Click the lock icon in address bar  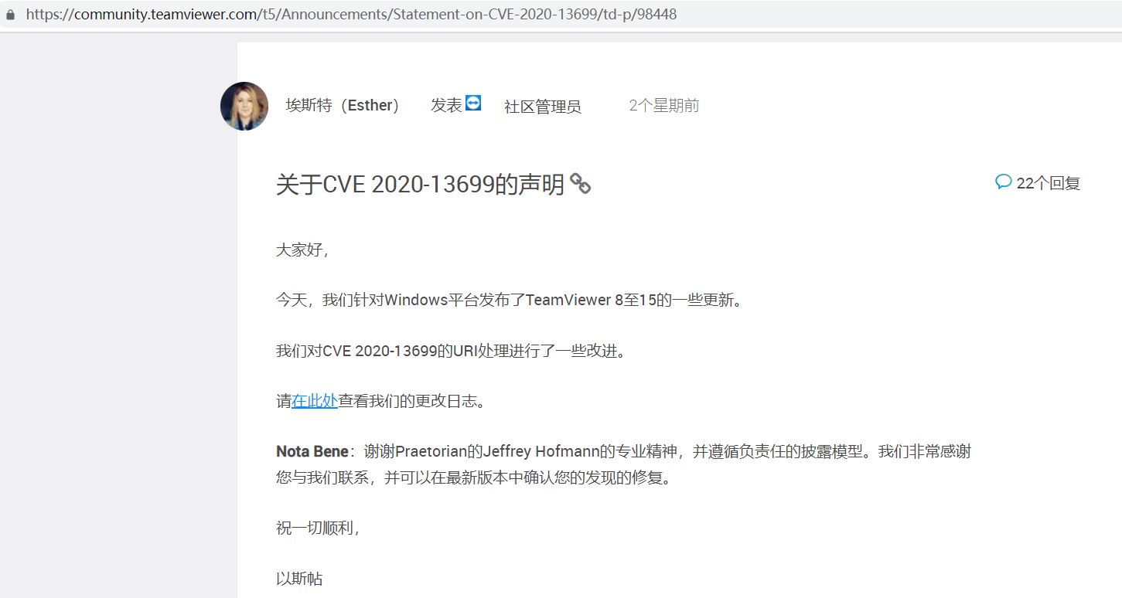pos(10,15)
